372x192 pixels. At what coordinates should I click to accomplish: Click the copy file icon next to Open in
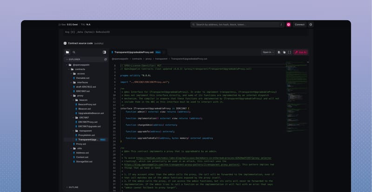pos(279,52)
